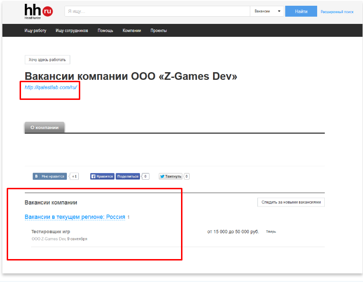Open the 'Ищу работу' menu
The height and width of the screenshot is (282, 363).
coord(35,31)
